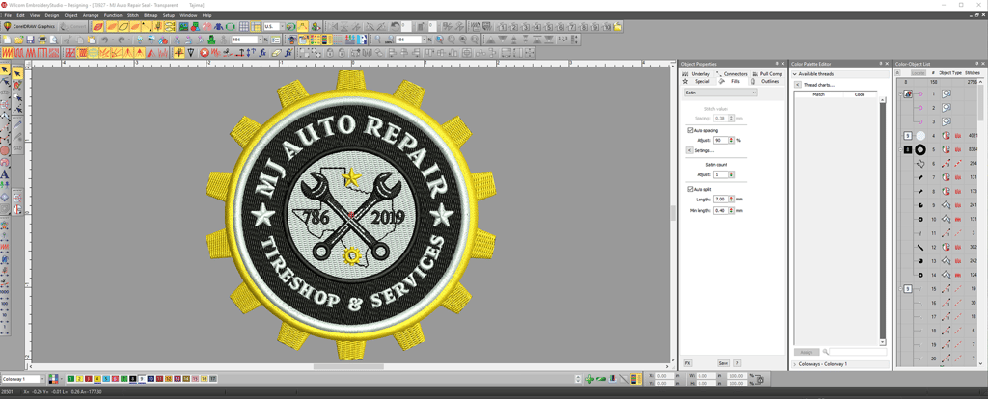Expand the Colorways section
The image size is (988, 399).
click(x=796, y=364)
